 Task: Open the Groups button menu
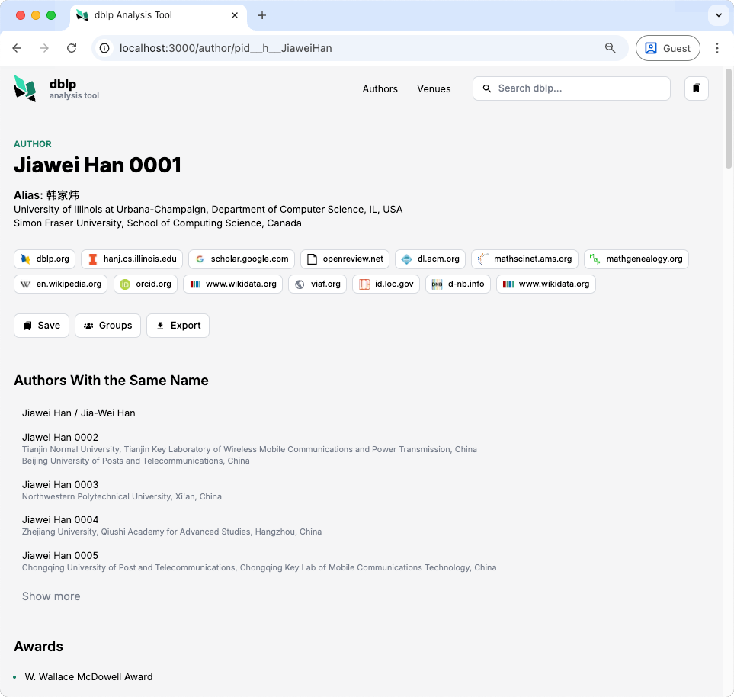point(107,326)
